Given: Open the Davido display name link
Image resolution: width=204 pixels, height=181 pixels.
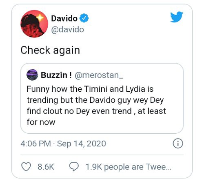Looking at the screenshot, I should tap(64, 18).
